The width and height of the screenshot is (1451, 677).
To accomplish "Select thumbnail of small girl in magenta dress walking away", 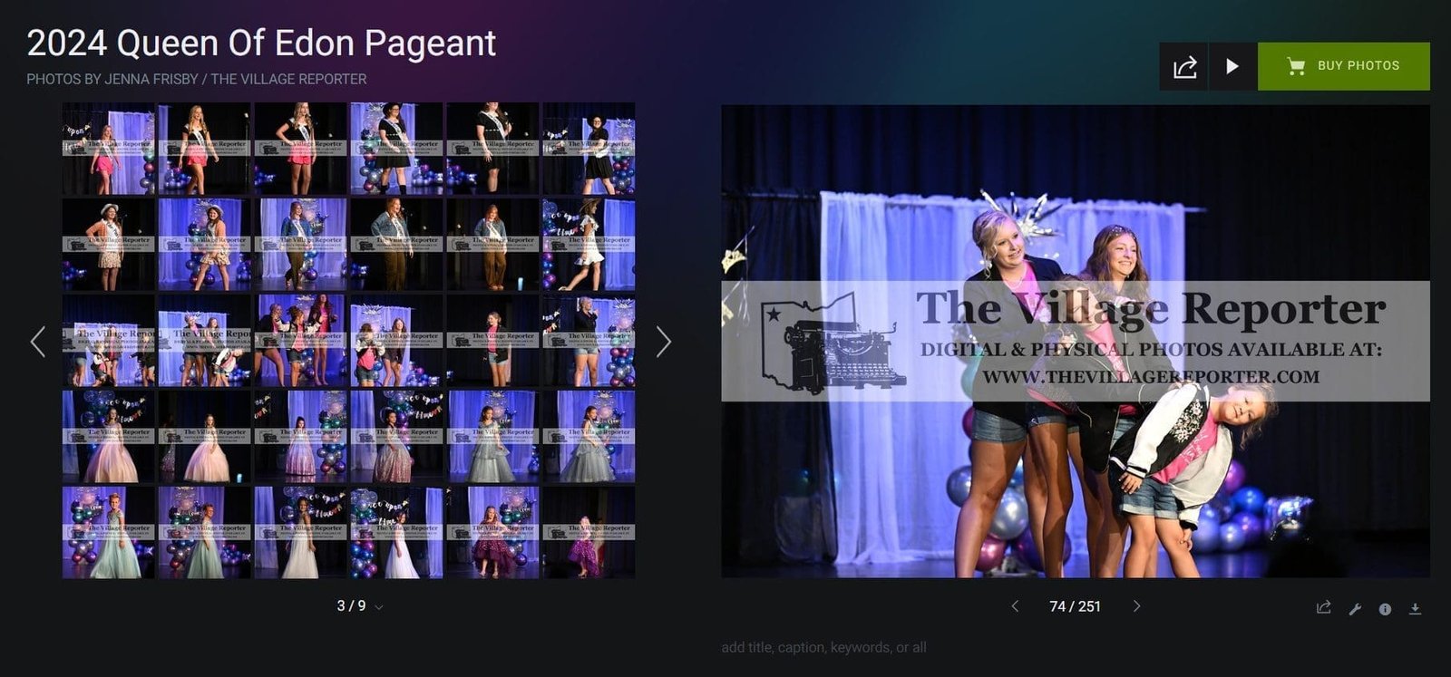I will point(589,533).
